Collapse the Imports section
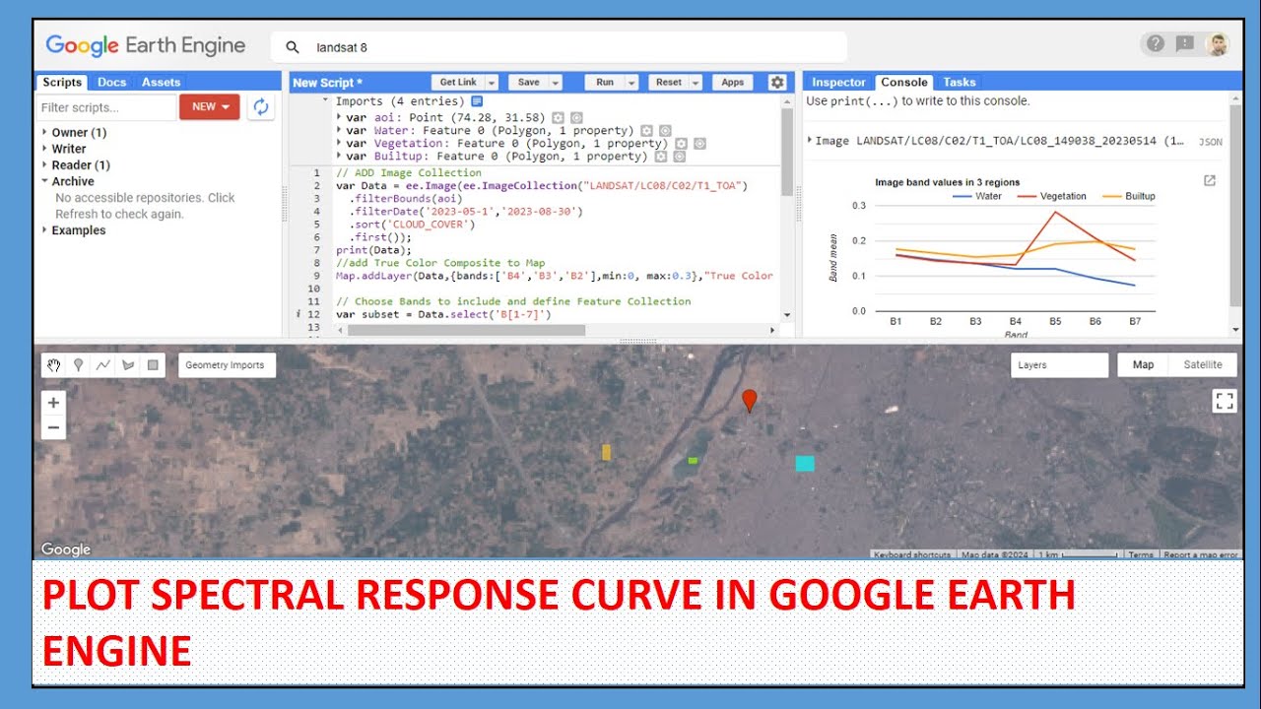The width and height of the screenshot is (1261, 709). pos(326,100)
